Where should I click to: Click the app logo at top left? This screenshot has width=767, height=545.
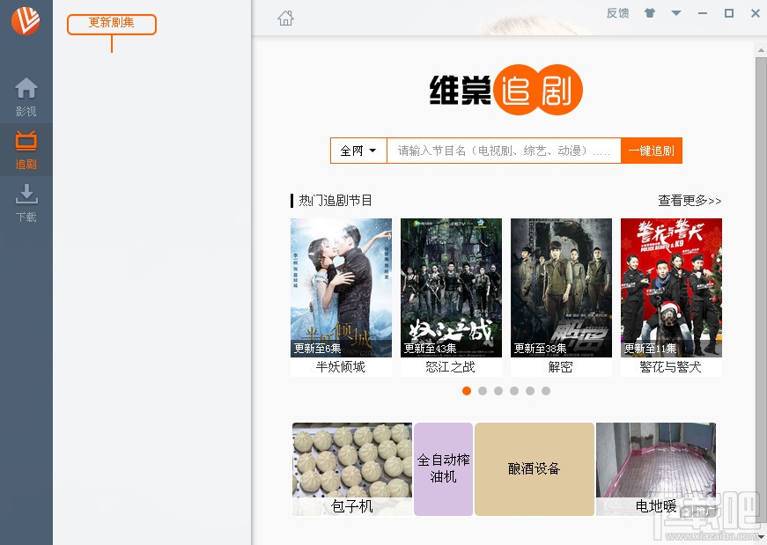[26, 20]
